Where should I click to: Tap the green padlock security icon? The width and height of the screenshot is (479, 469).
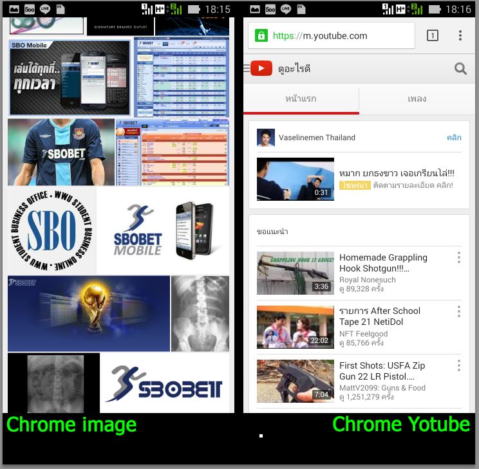coord(261,35)
